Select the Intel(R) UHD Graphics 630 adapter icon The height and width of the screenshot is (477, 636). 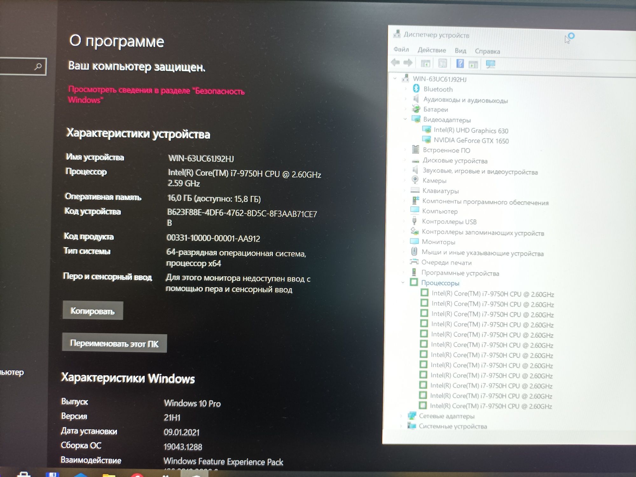[426, 129]
